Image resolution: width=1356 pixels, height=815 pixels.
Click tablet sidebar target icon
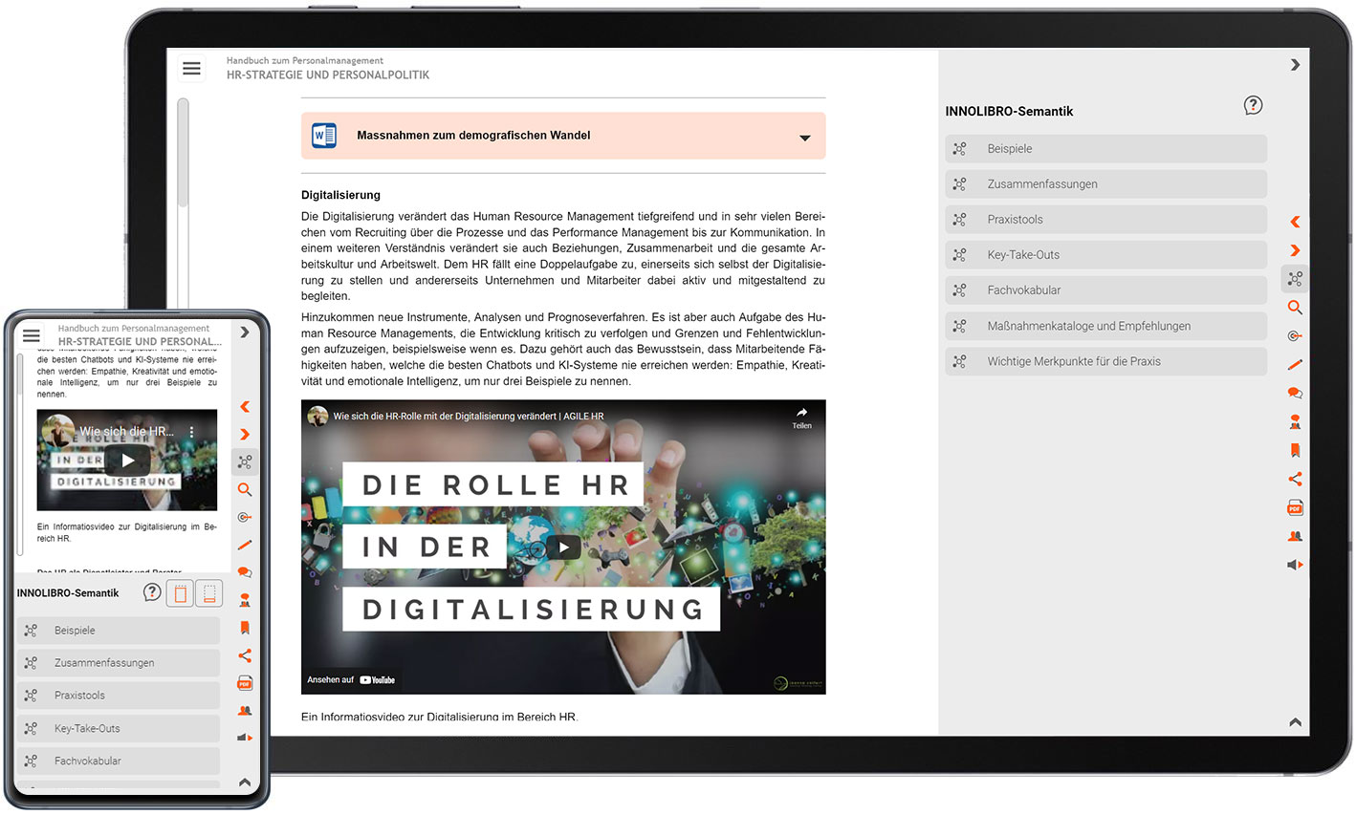[x=1295, y=336]
